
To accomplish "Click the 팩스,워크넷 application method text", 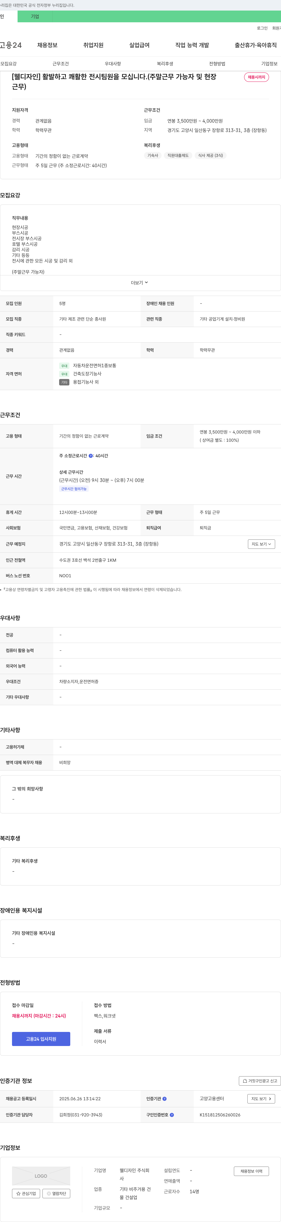I will 104,1016.
